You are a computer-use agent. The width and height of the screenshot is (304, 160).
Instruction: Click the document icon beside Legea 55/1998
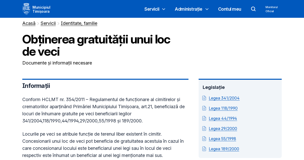point(204,138)
